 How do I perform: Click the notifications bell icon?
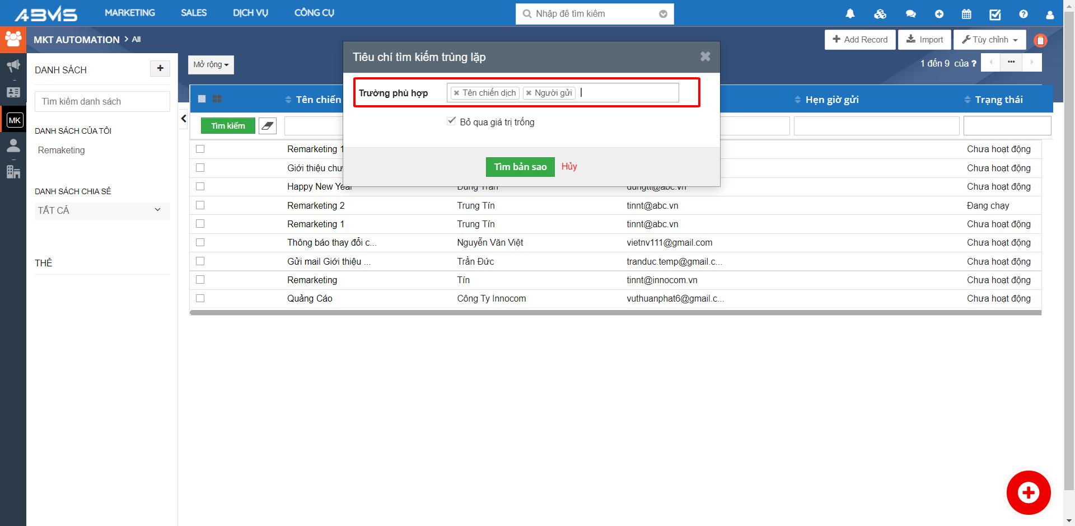coord(850,14)
